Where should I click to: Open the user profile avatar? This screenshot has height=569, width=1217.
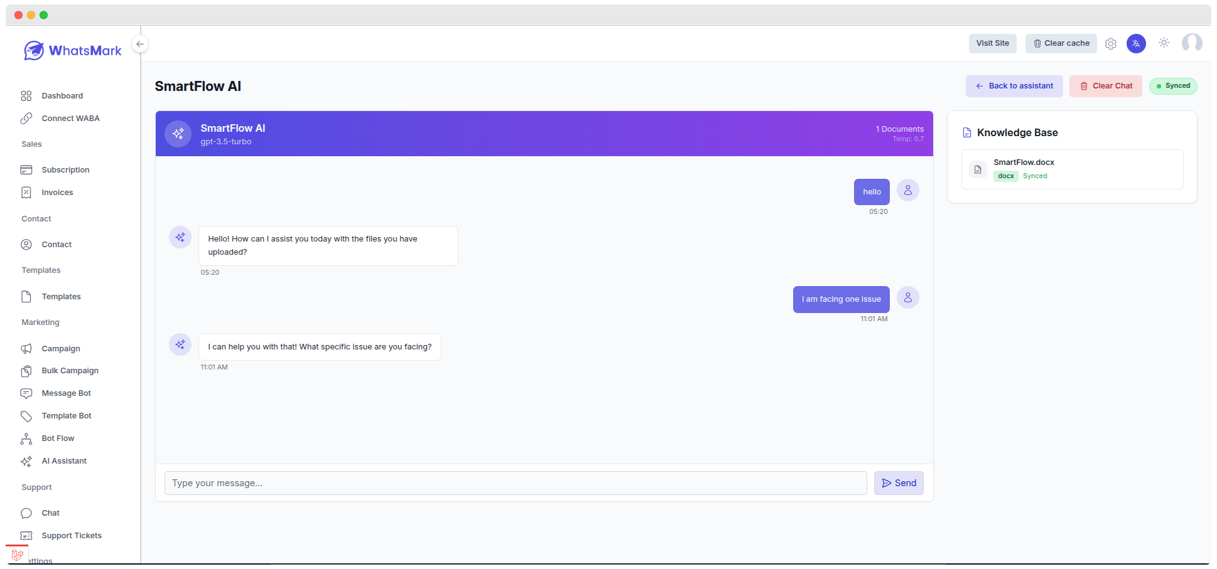coord(1192,43)
